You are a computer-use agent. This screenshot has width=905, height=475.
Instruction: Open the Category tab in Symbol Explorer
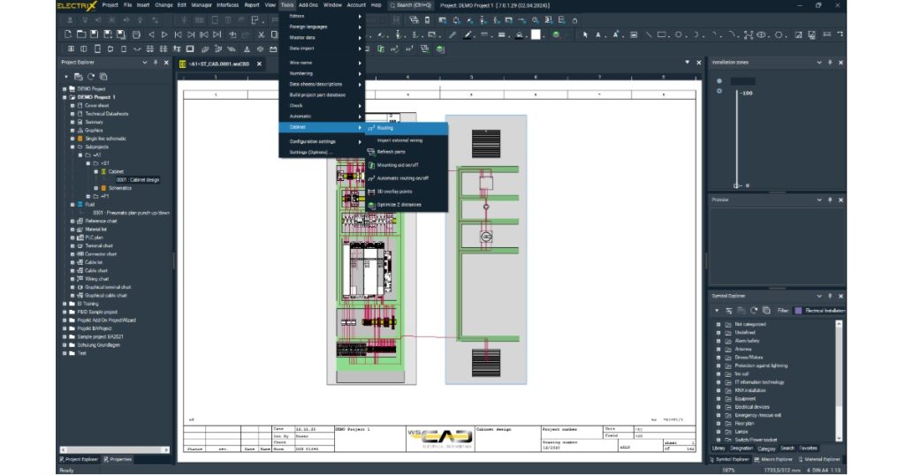[766, 449]
